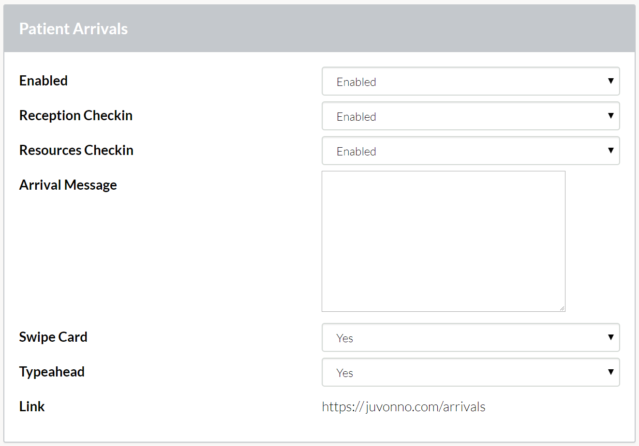Click the arrow on the Swipe Card dropdown

[x=611, y=337]
